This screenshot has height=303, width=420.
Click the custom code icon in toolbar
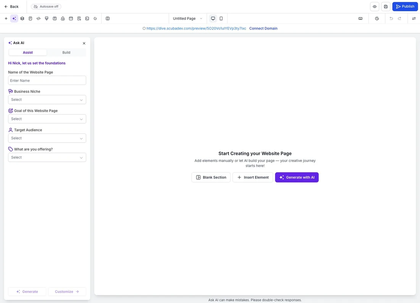[39, 18]
